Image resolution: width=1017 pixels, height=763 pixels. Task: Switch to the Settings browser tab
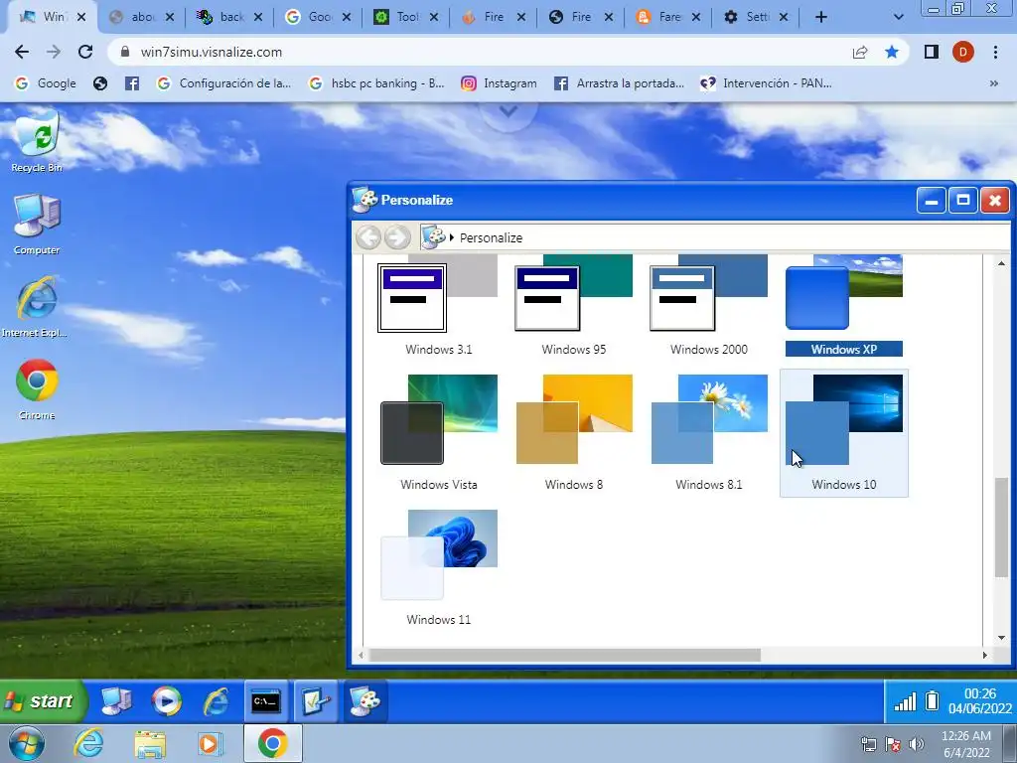756,17
